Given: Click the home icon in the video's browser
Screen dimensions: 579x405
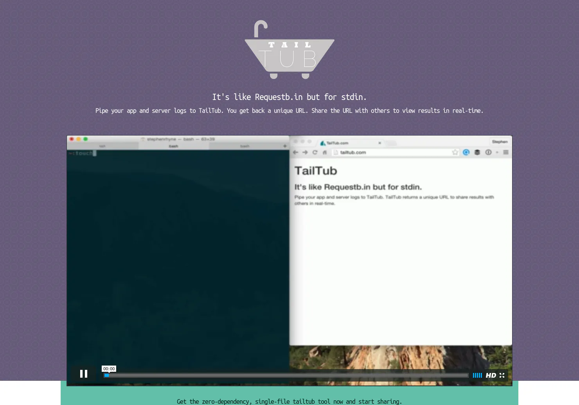Looking at the screenshot, I should [324, 152].
